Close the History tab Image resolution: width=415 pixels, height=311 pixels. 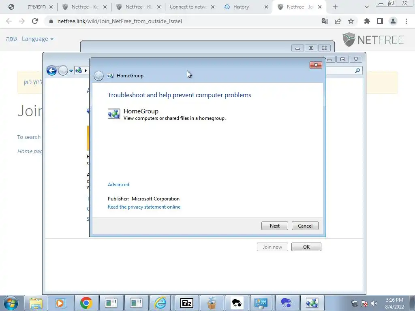click(x=266, y=7)
